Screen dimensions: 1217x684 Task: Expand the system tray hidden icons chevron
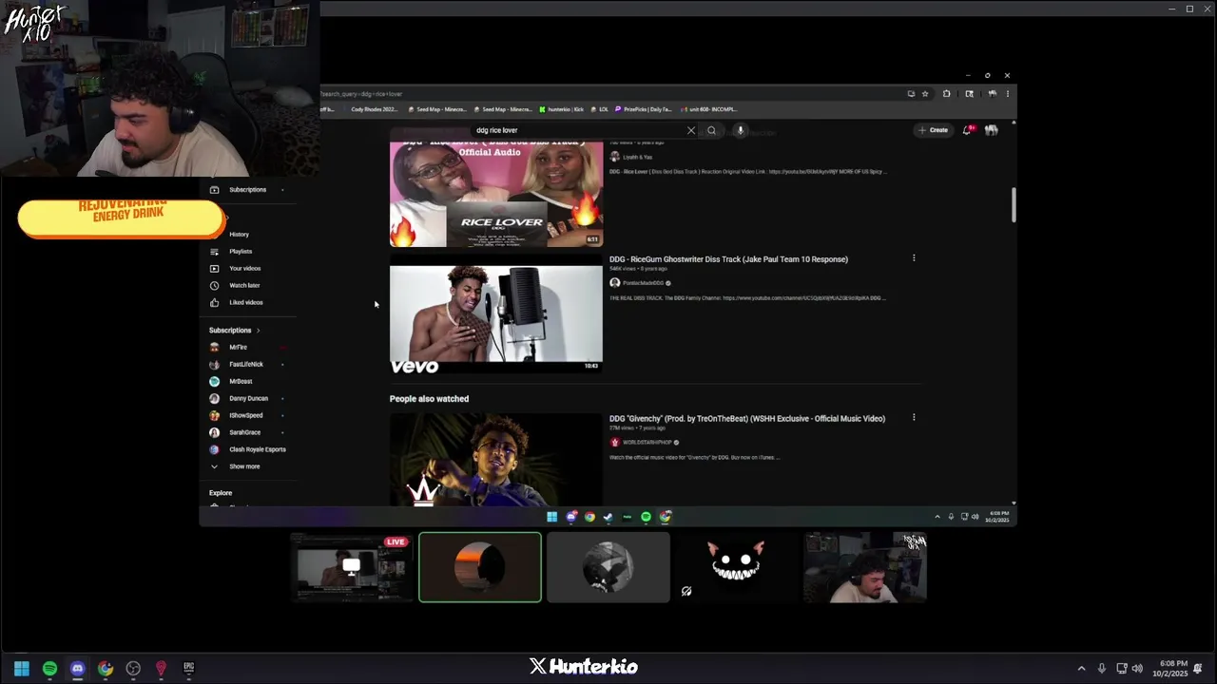pos(1081,669)
